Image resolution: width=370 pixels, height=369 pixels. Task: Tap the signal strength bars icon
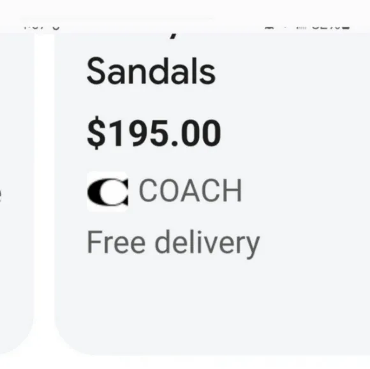(x=301, y=27)
